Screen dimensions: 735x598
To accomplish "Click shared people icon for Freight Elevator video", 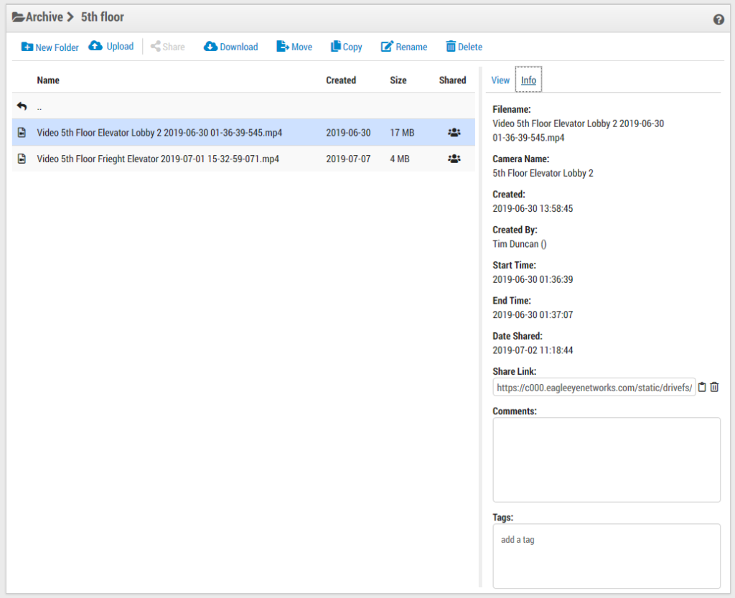I will [454, 159].
